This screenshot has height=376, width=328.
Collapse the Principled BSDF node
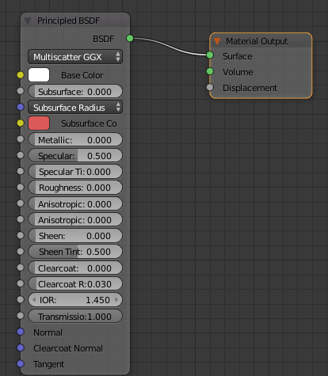point(28,21)
